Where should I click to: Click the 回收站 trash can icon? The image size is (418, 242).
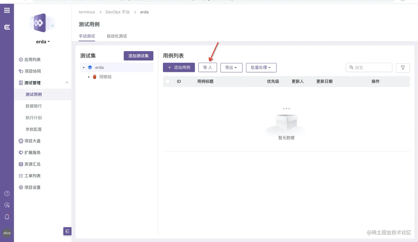pyautogui.click(x=95, y=77)
